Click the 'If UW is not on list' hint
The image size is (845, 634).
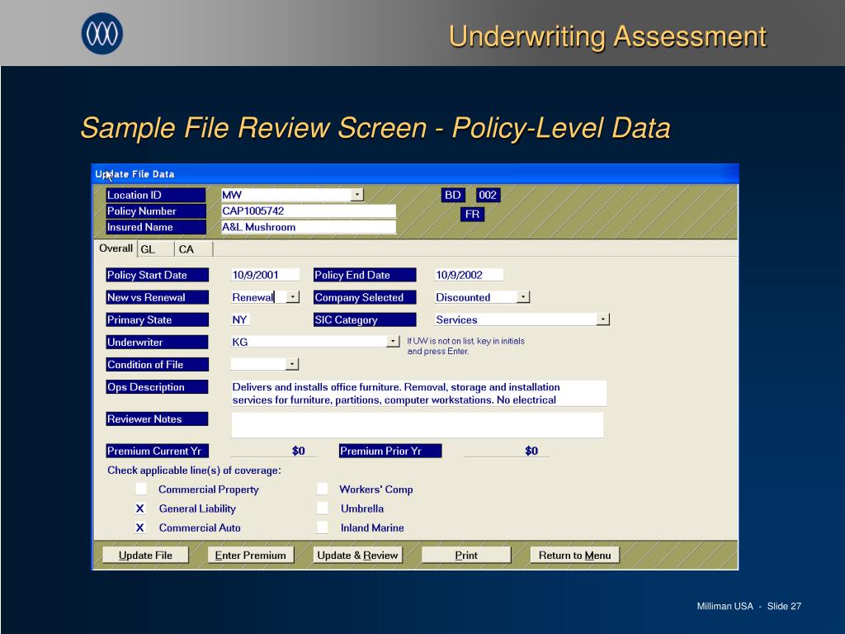click(465, 346)
